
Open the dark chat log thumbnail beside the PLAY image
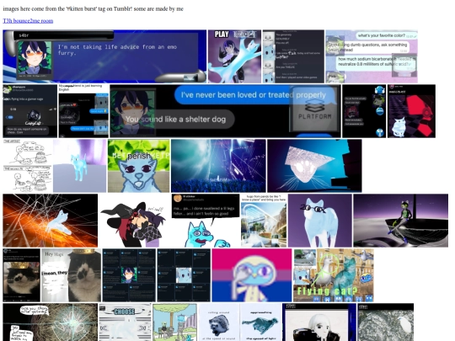(293, 56)
